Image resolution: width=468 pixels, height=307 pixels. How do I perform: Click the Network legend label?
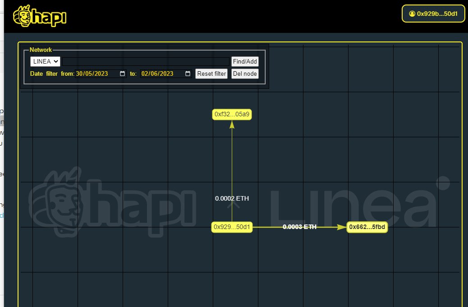tap(41, 50)
